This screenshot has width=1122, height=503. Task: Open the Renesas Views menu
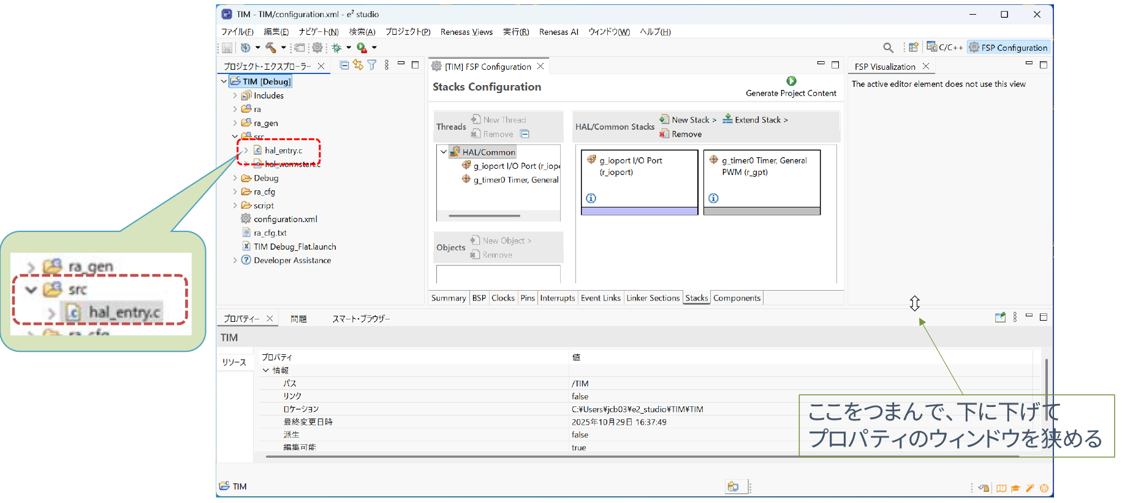[x=466, y=32]
